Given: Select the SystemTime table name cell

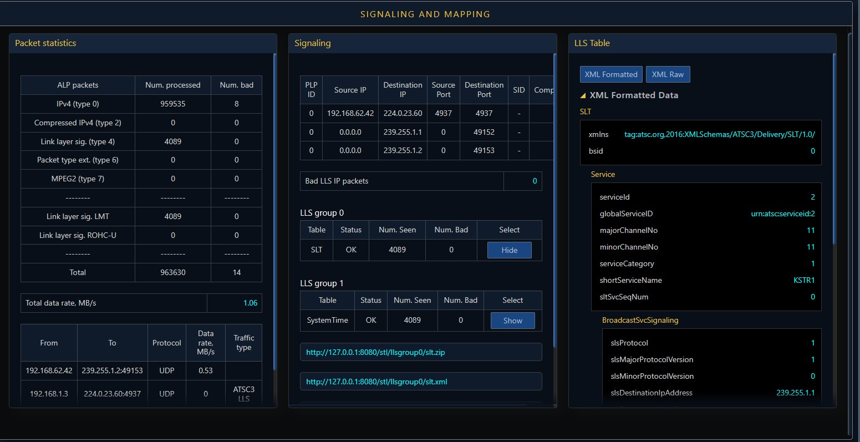Looking at the screenshot, I should click(327, 320).
